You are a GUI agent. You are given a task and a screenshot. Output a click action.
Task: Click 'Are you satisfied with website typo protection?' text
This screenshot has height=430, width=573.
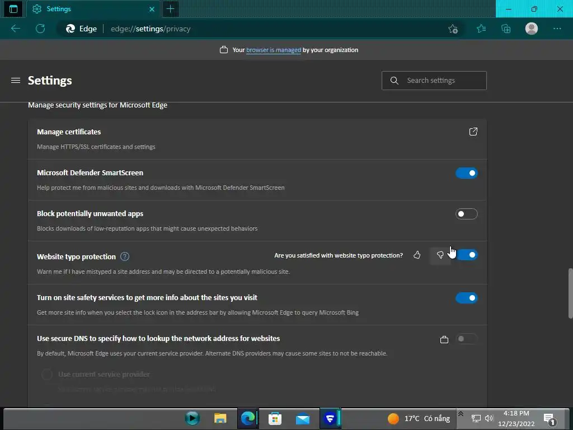(339, 255)
